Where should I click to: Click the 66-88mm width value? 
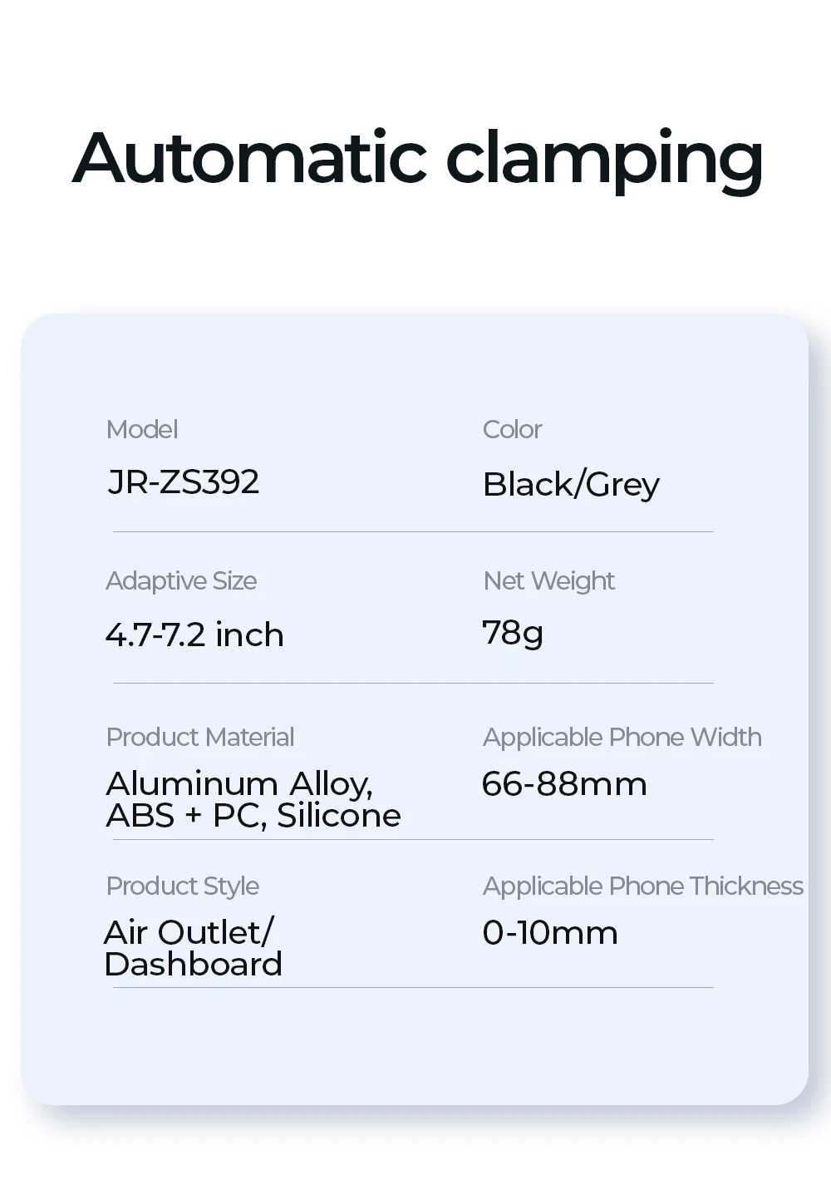click(x=564, y=784)
